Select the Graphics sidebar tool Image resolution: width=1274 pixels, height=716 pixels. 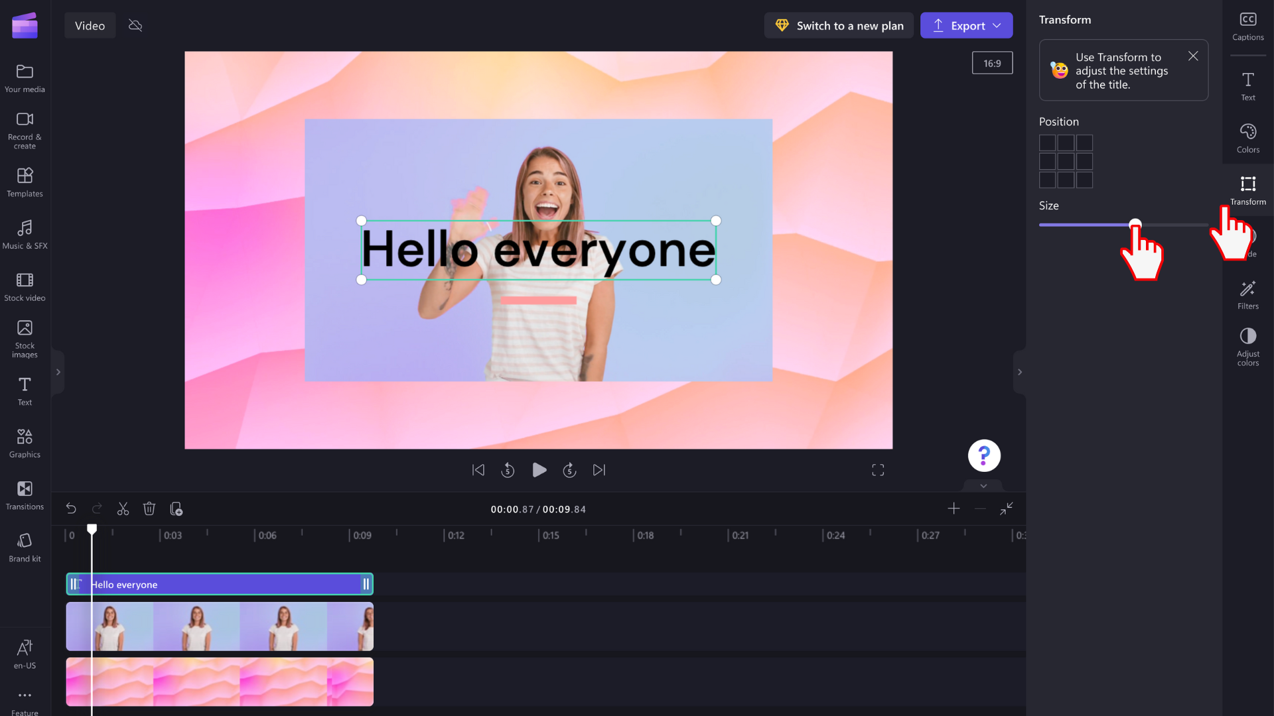(x=25, y=442)
